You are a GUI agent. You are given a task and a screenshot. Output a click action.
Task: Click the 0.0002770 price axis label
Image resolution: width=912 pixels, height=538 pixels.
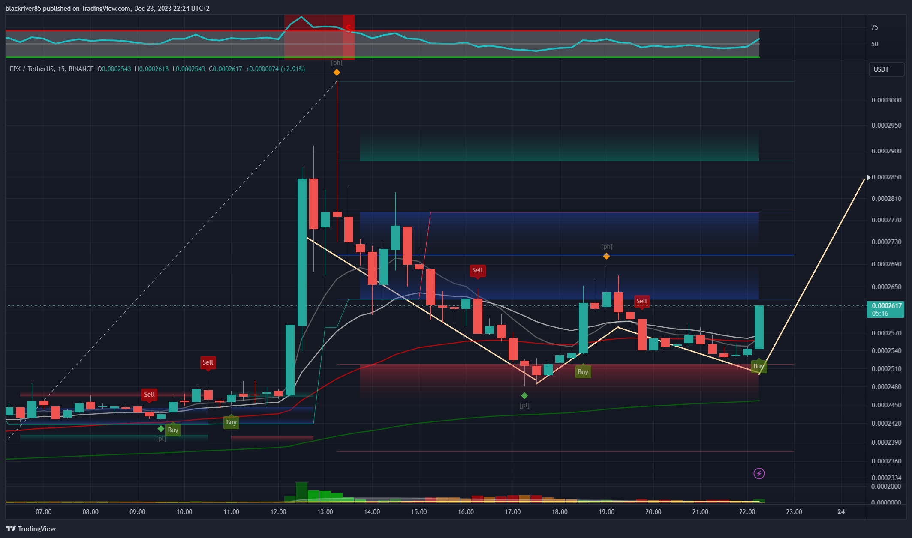(x=886, y=220)
